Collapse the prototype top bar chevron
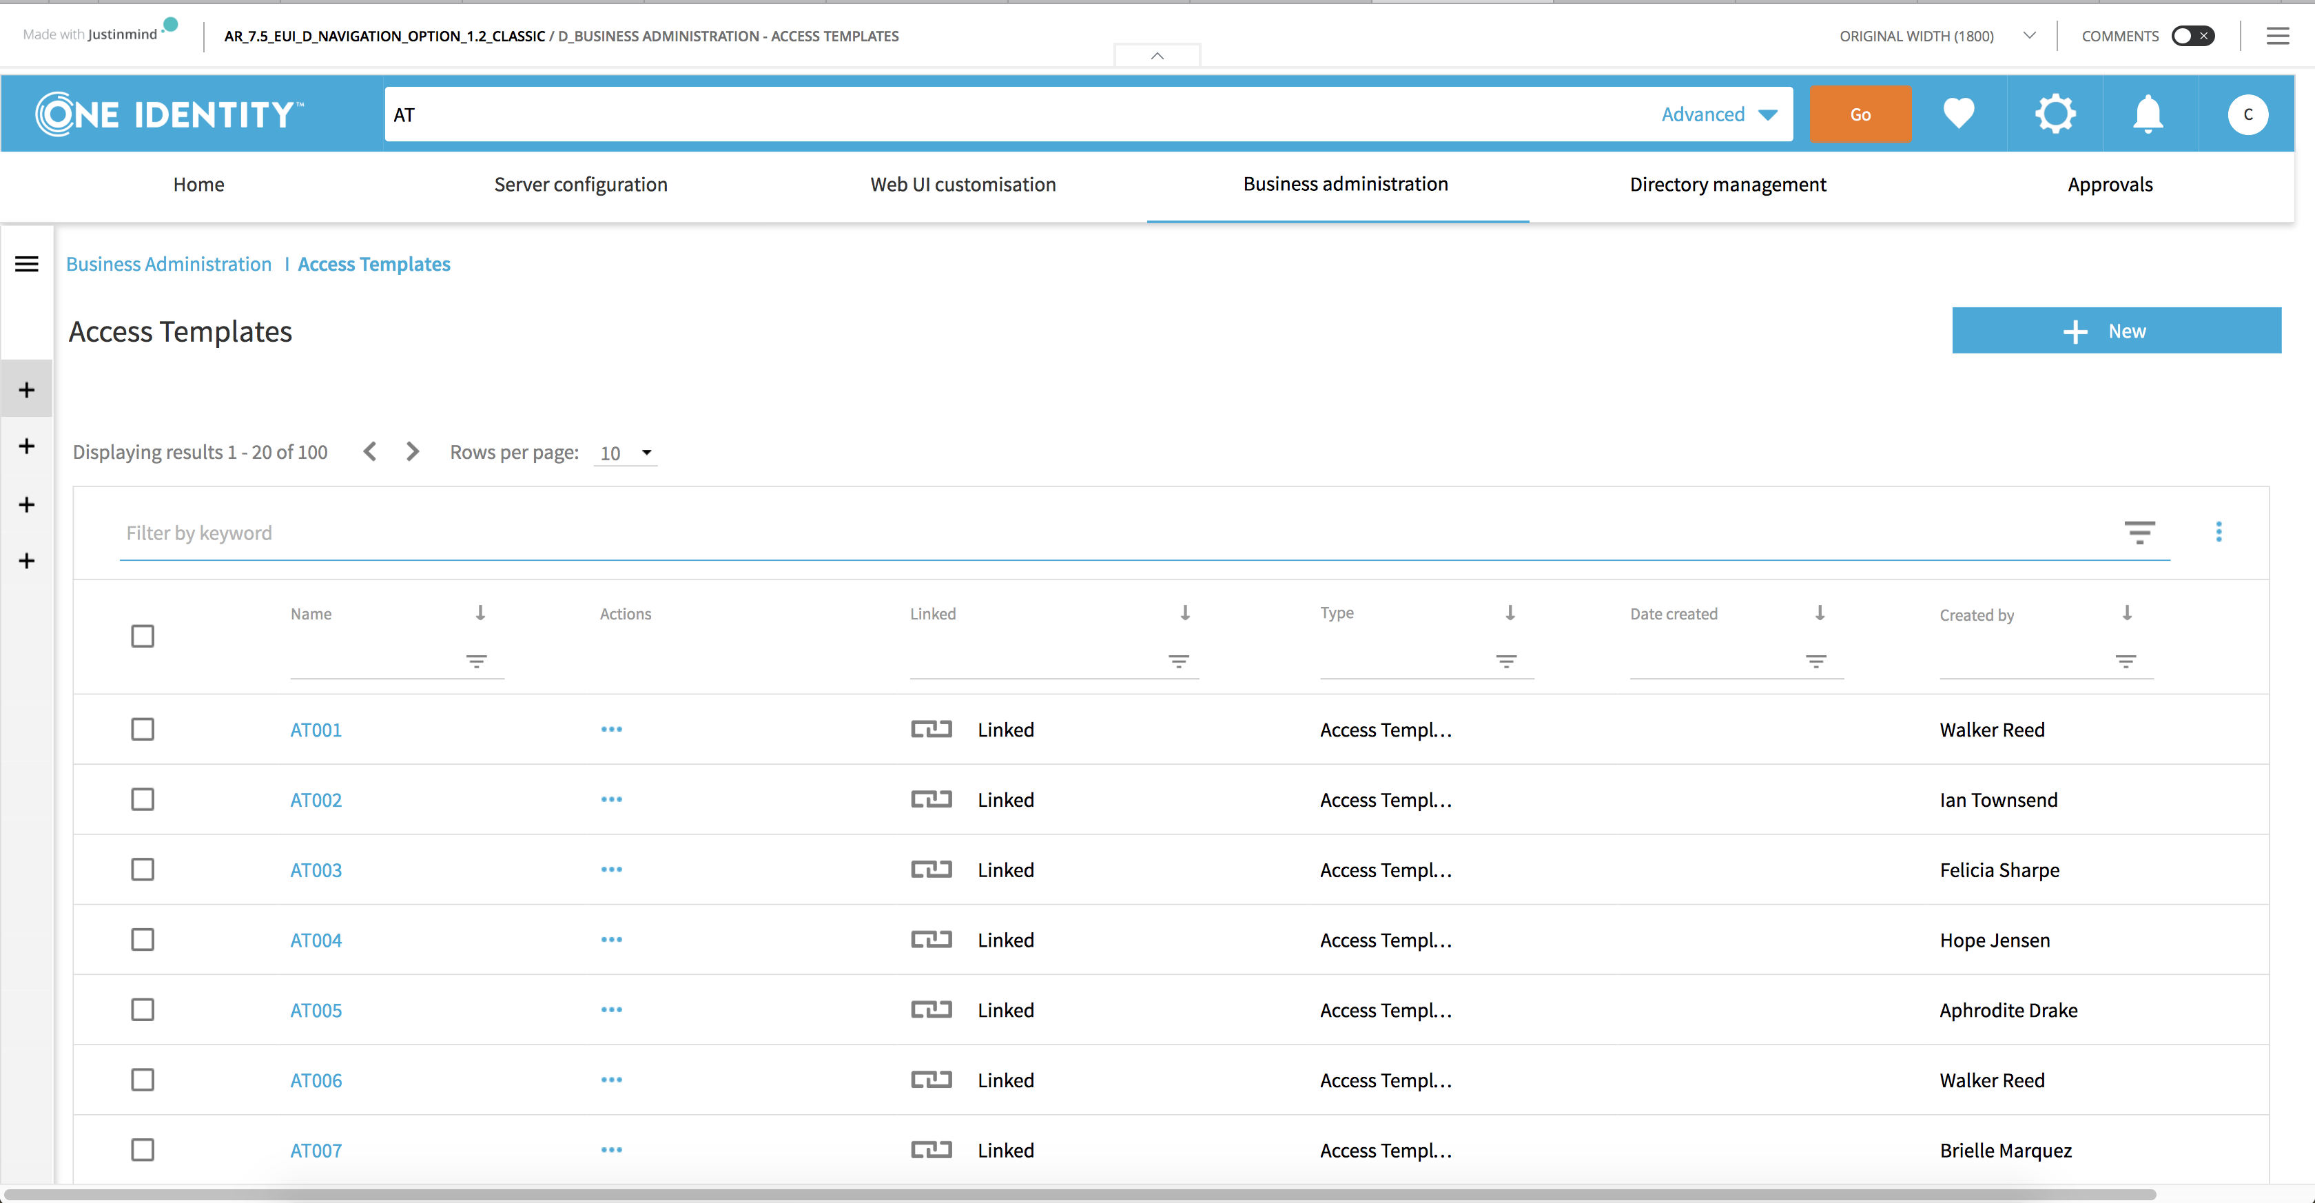Screen dimensions: 2315x1203 [x=1157, y=56]
